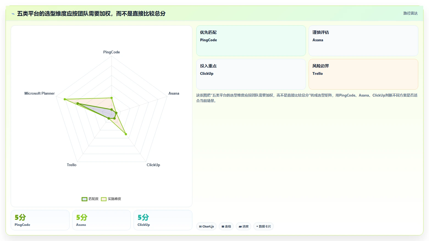Click the Asana radar axis label
Image resolution: width=429 pixels, height=241 pixels.
[x=174, y=93]
